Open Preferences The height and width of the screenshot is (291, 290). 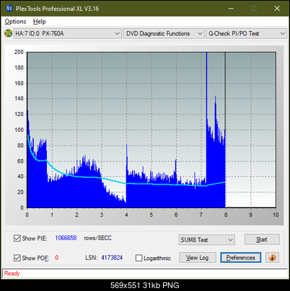pyautogui.click(x=240, y=258)
